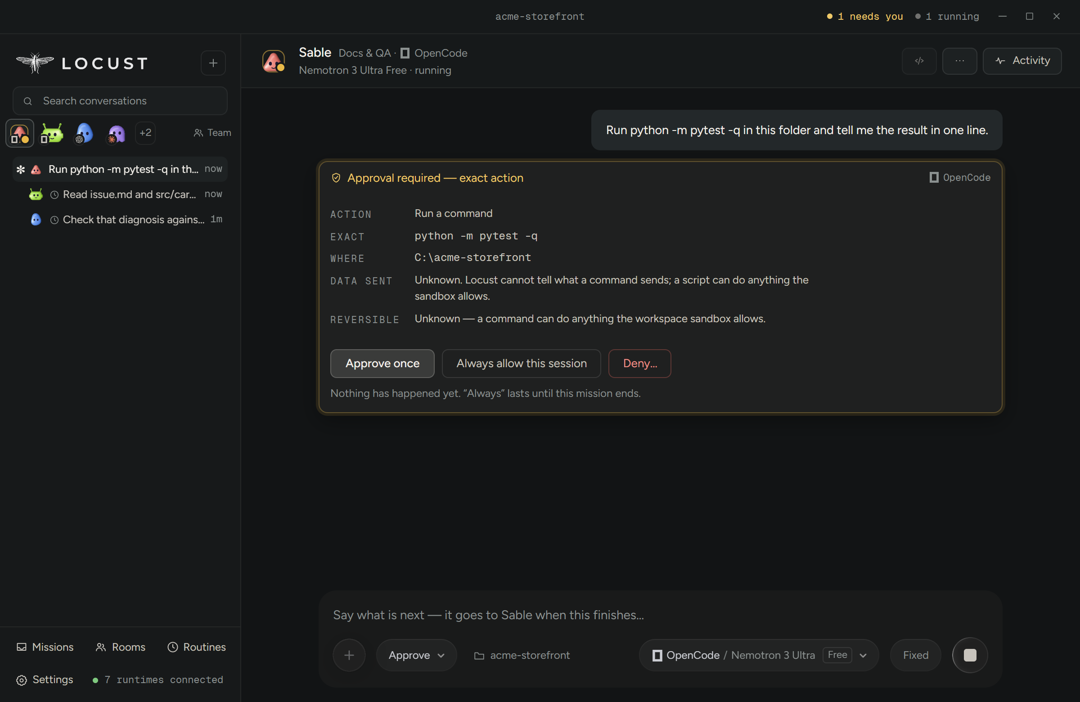Click '7 runtimes connected' status

(x=158, y=680)
